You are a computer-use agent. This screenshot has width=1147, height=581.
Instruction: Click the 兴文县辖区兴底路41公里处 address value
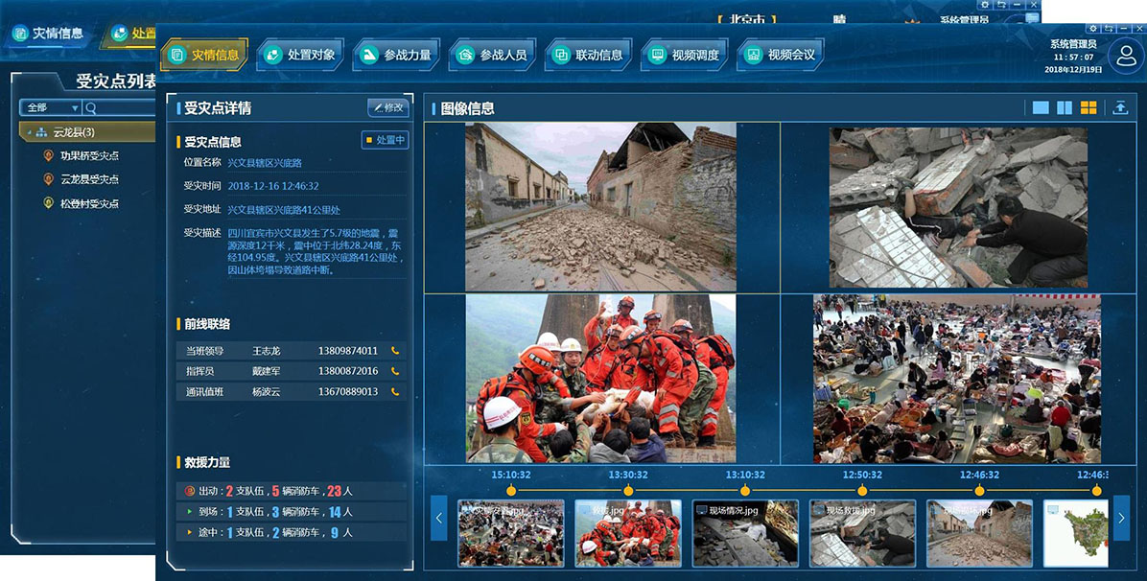click(x=284, y=210)
